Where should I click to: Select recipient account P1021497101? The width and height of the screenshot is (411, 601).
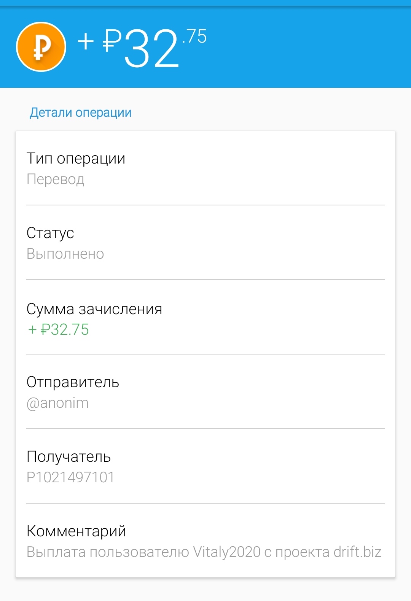[70, 477]
